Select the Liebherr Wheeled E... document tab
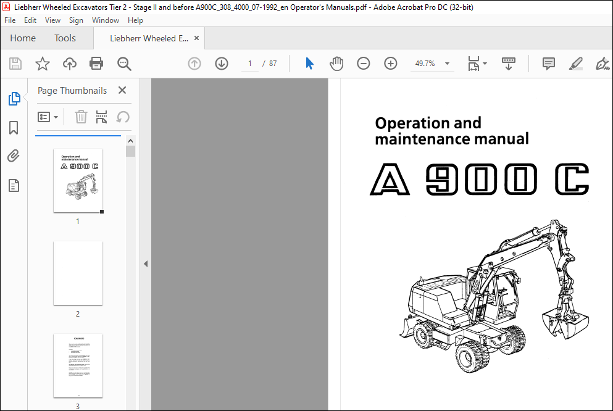 coord(149,38)
